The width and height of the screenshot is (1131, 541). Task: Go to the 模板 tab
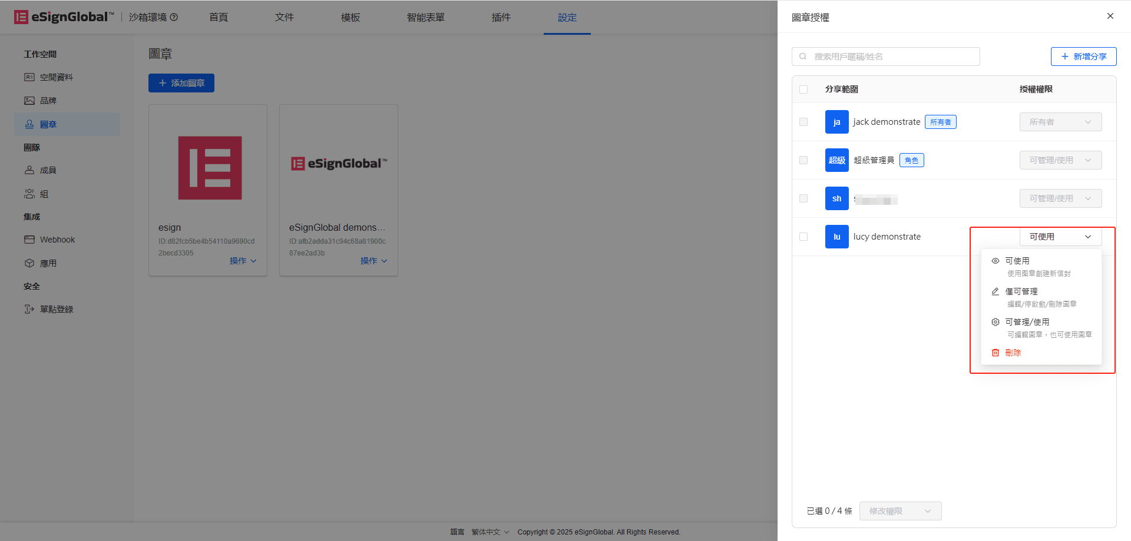[x=350, y=17]
